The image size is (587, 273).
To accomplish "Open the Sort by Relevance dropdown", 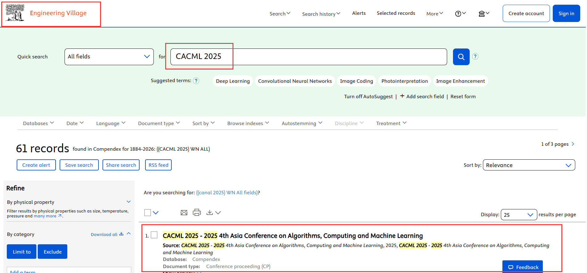I will (528, 165).
